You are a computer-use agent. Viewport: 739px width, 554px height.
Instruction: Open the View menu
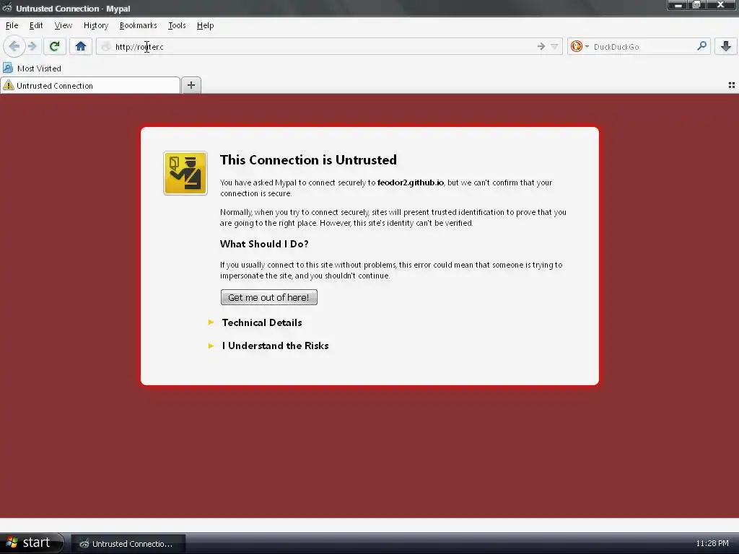tap(64, 25)
